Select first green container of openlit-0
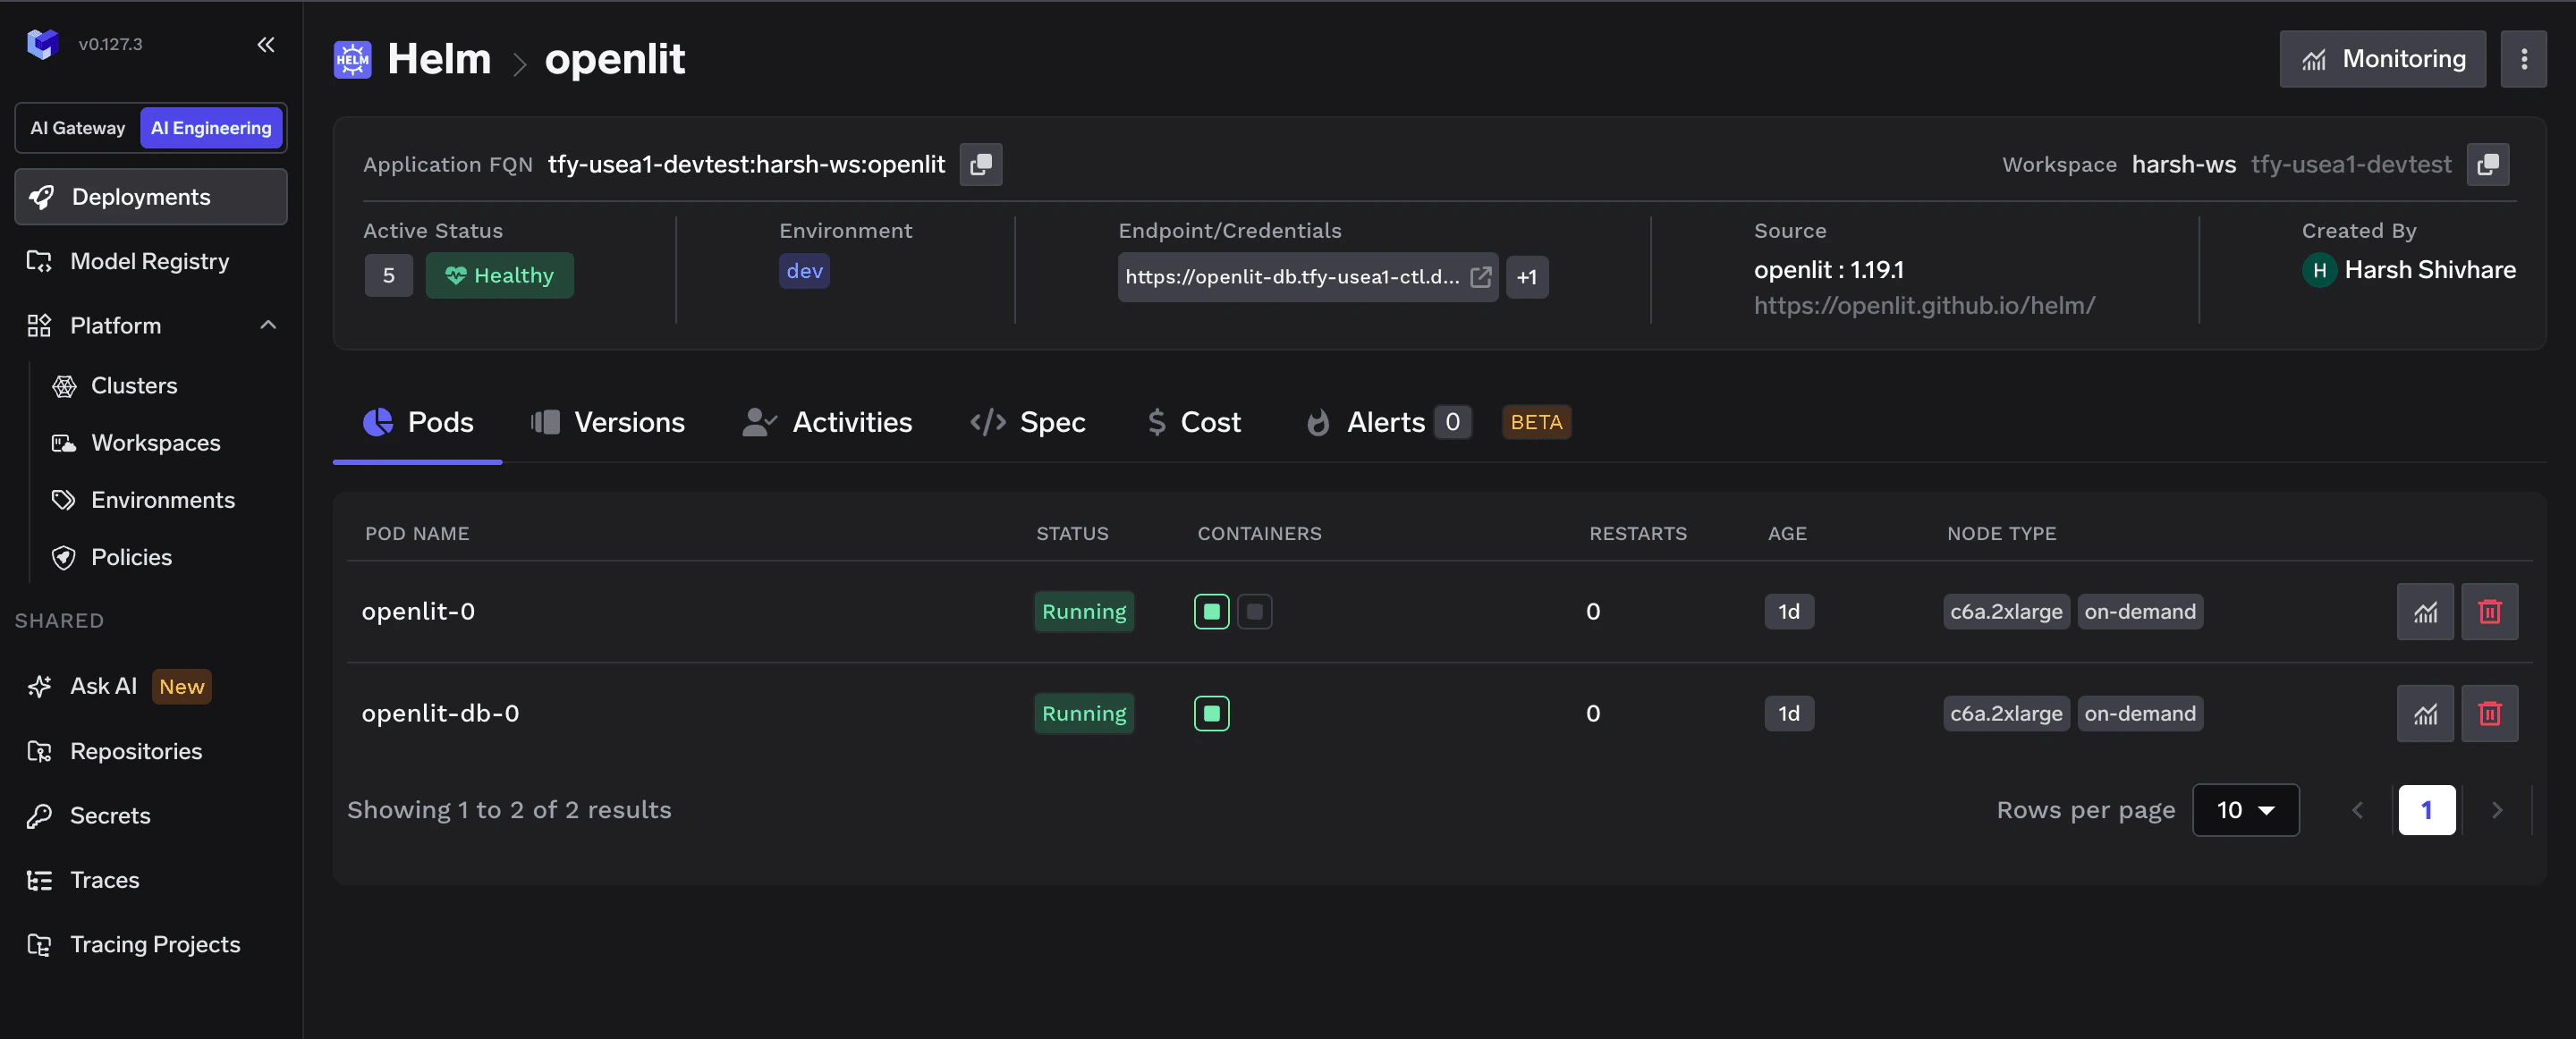The image size is (2576, 1039). 1211,612
